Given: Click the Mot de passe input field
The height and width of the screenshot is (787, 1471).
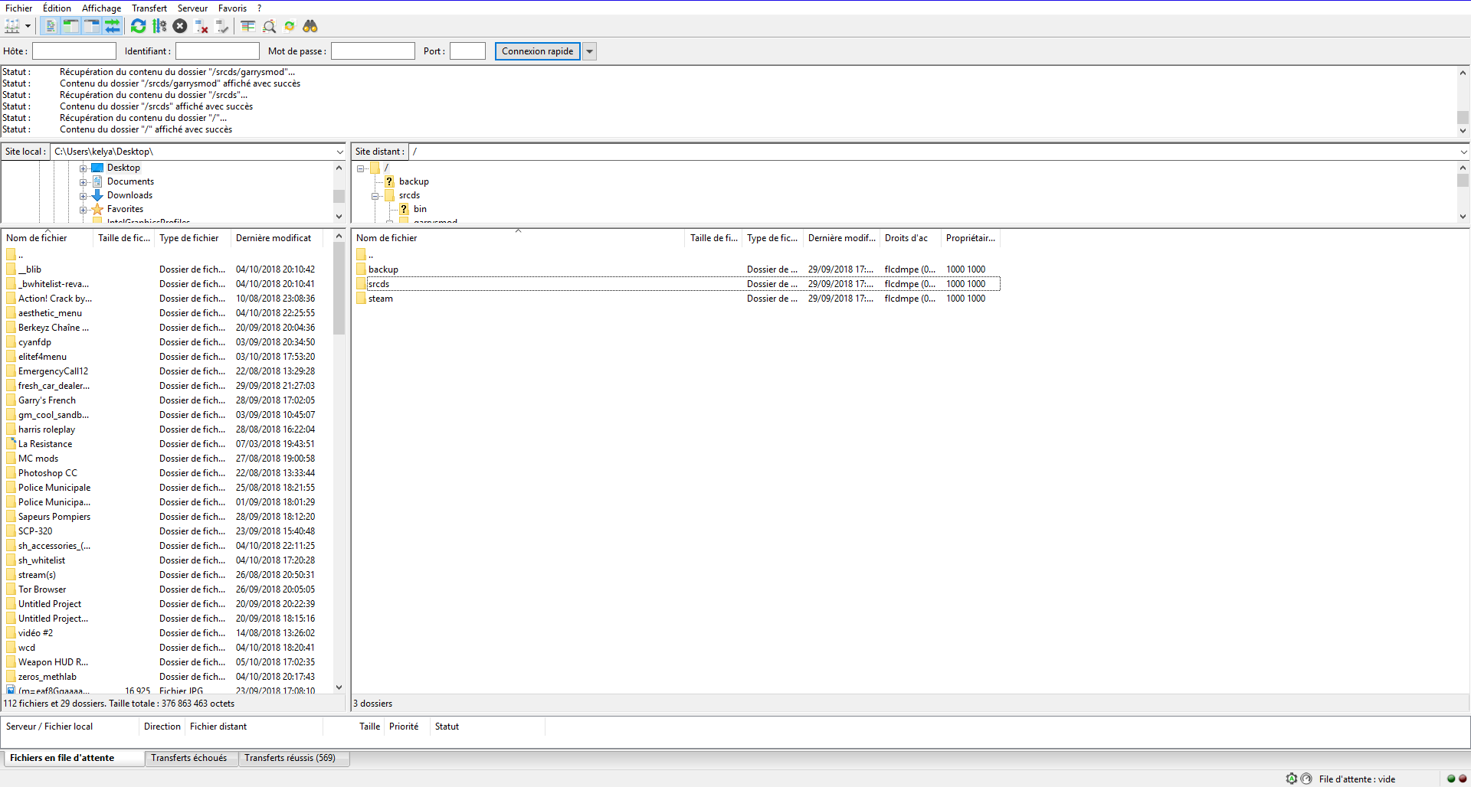Looking at the screenshot, I should (373, 51).
